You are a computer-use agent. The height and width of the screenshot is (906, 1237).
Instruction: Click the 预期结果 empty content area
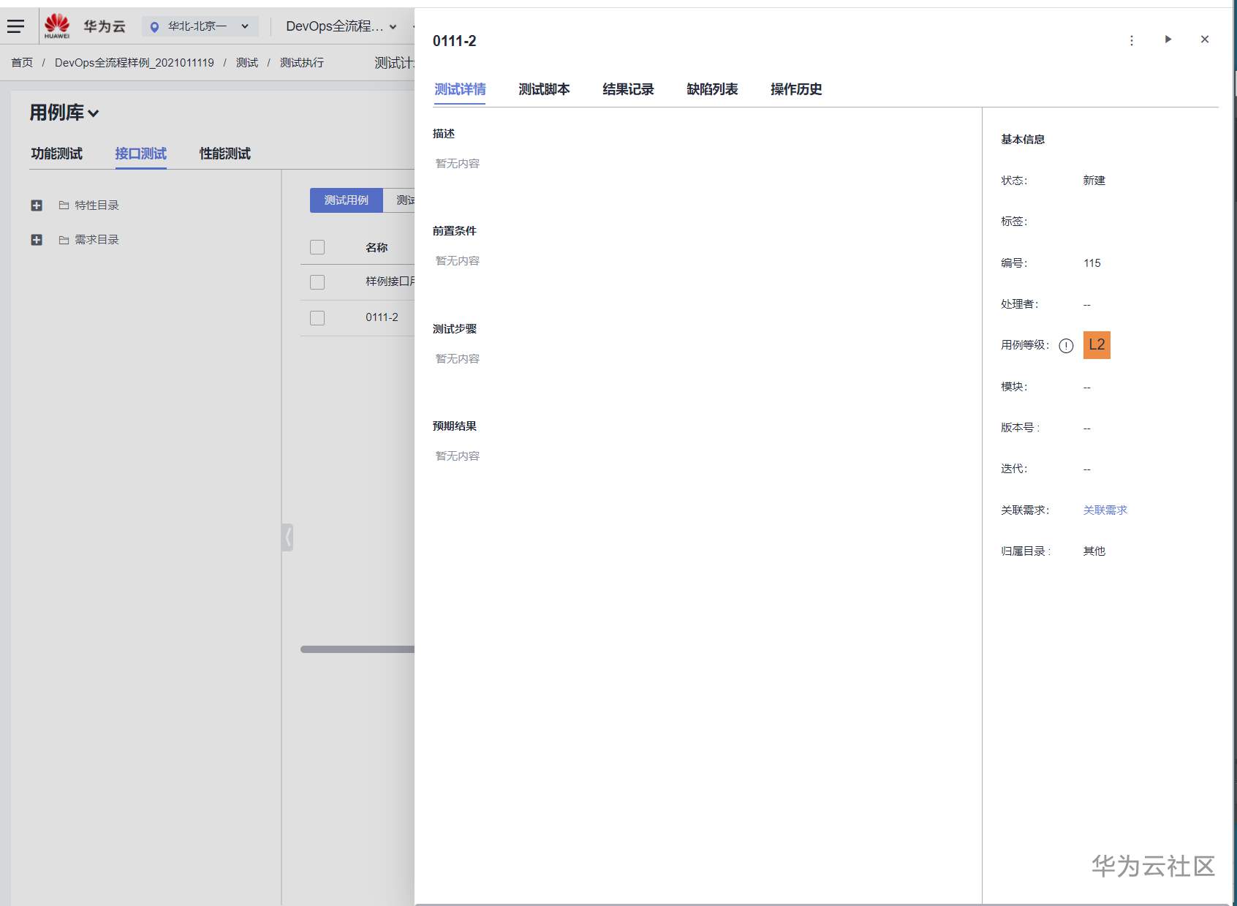pyautogui.click(x=458, y=456)
